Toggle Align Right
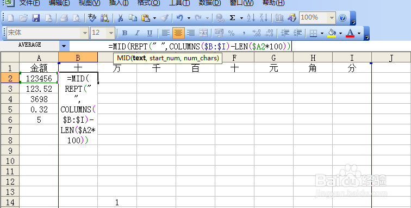Viewport: 411px width, 208px height. [x=191, y=33]
